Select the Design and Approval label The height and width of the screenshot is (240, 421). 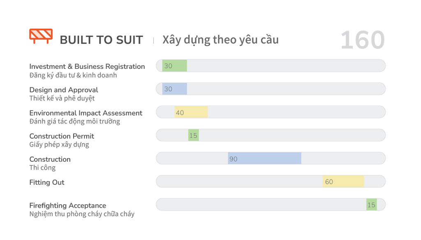[x=64, y=90]
